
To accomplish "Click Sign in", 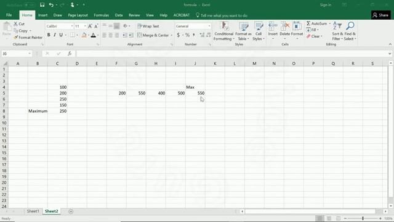I will 326,5.
